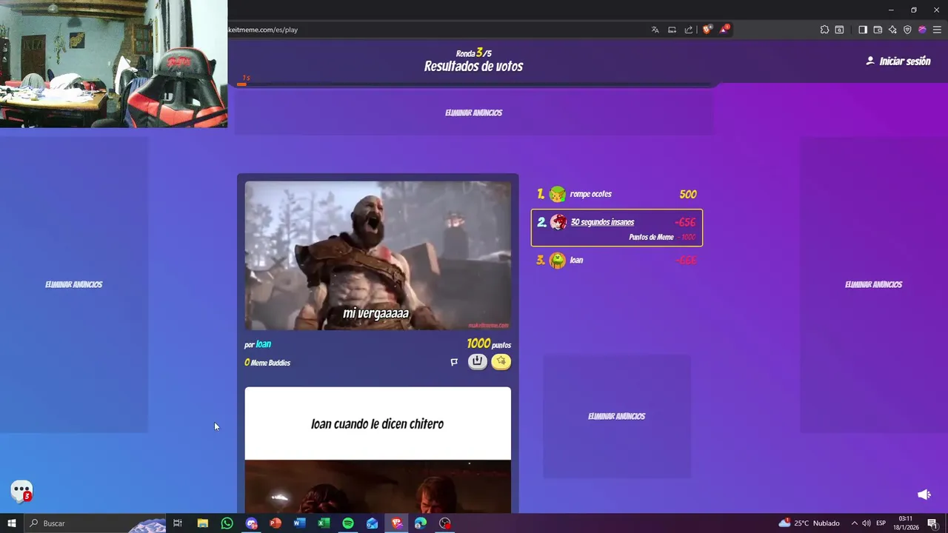The height and width of the screenshot is (533, 948).
Task: Select player rompe ocotes in leaderboard
Action: [617, 194]
